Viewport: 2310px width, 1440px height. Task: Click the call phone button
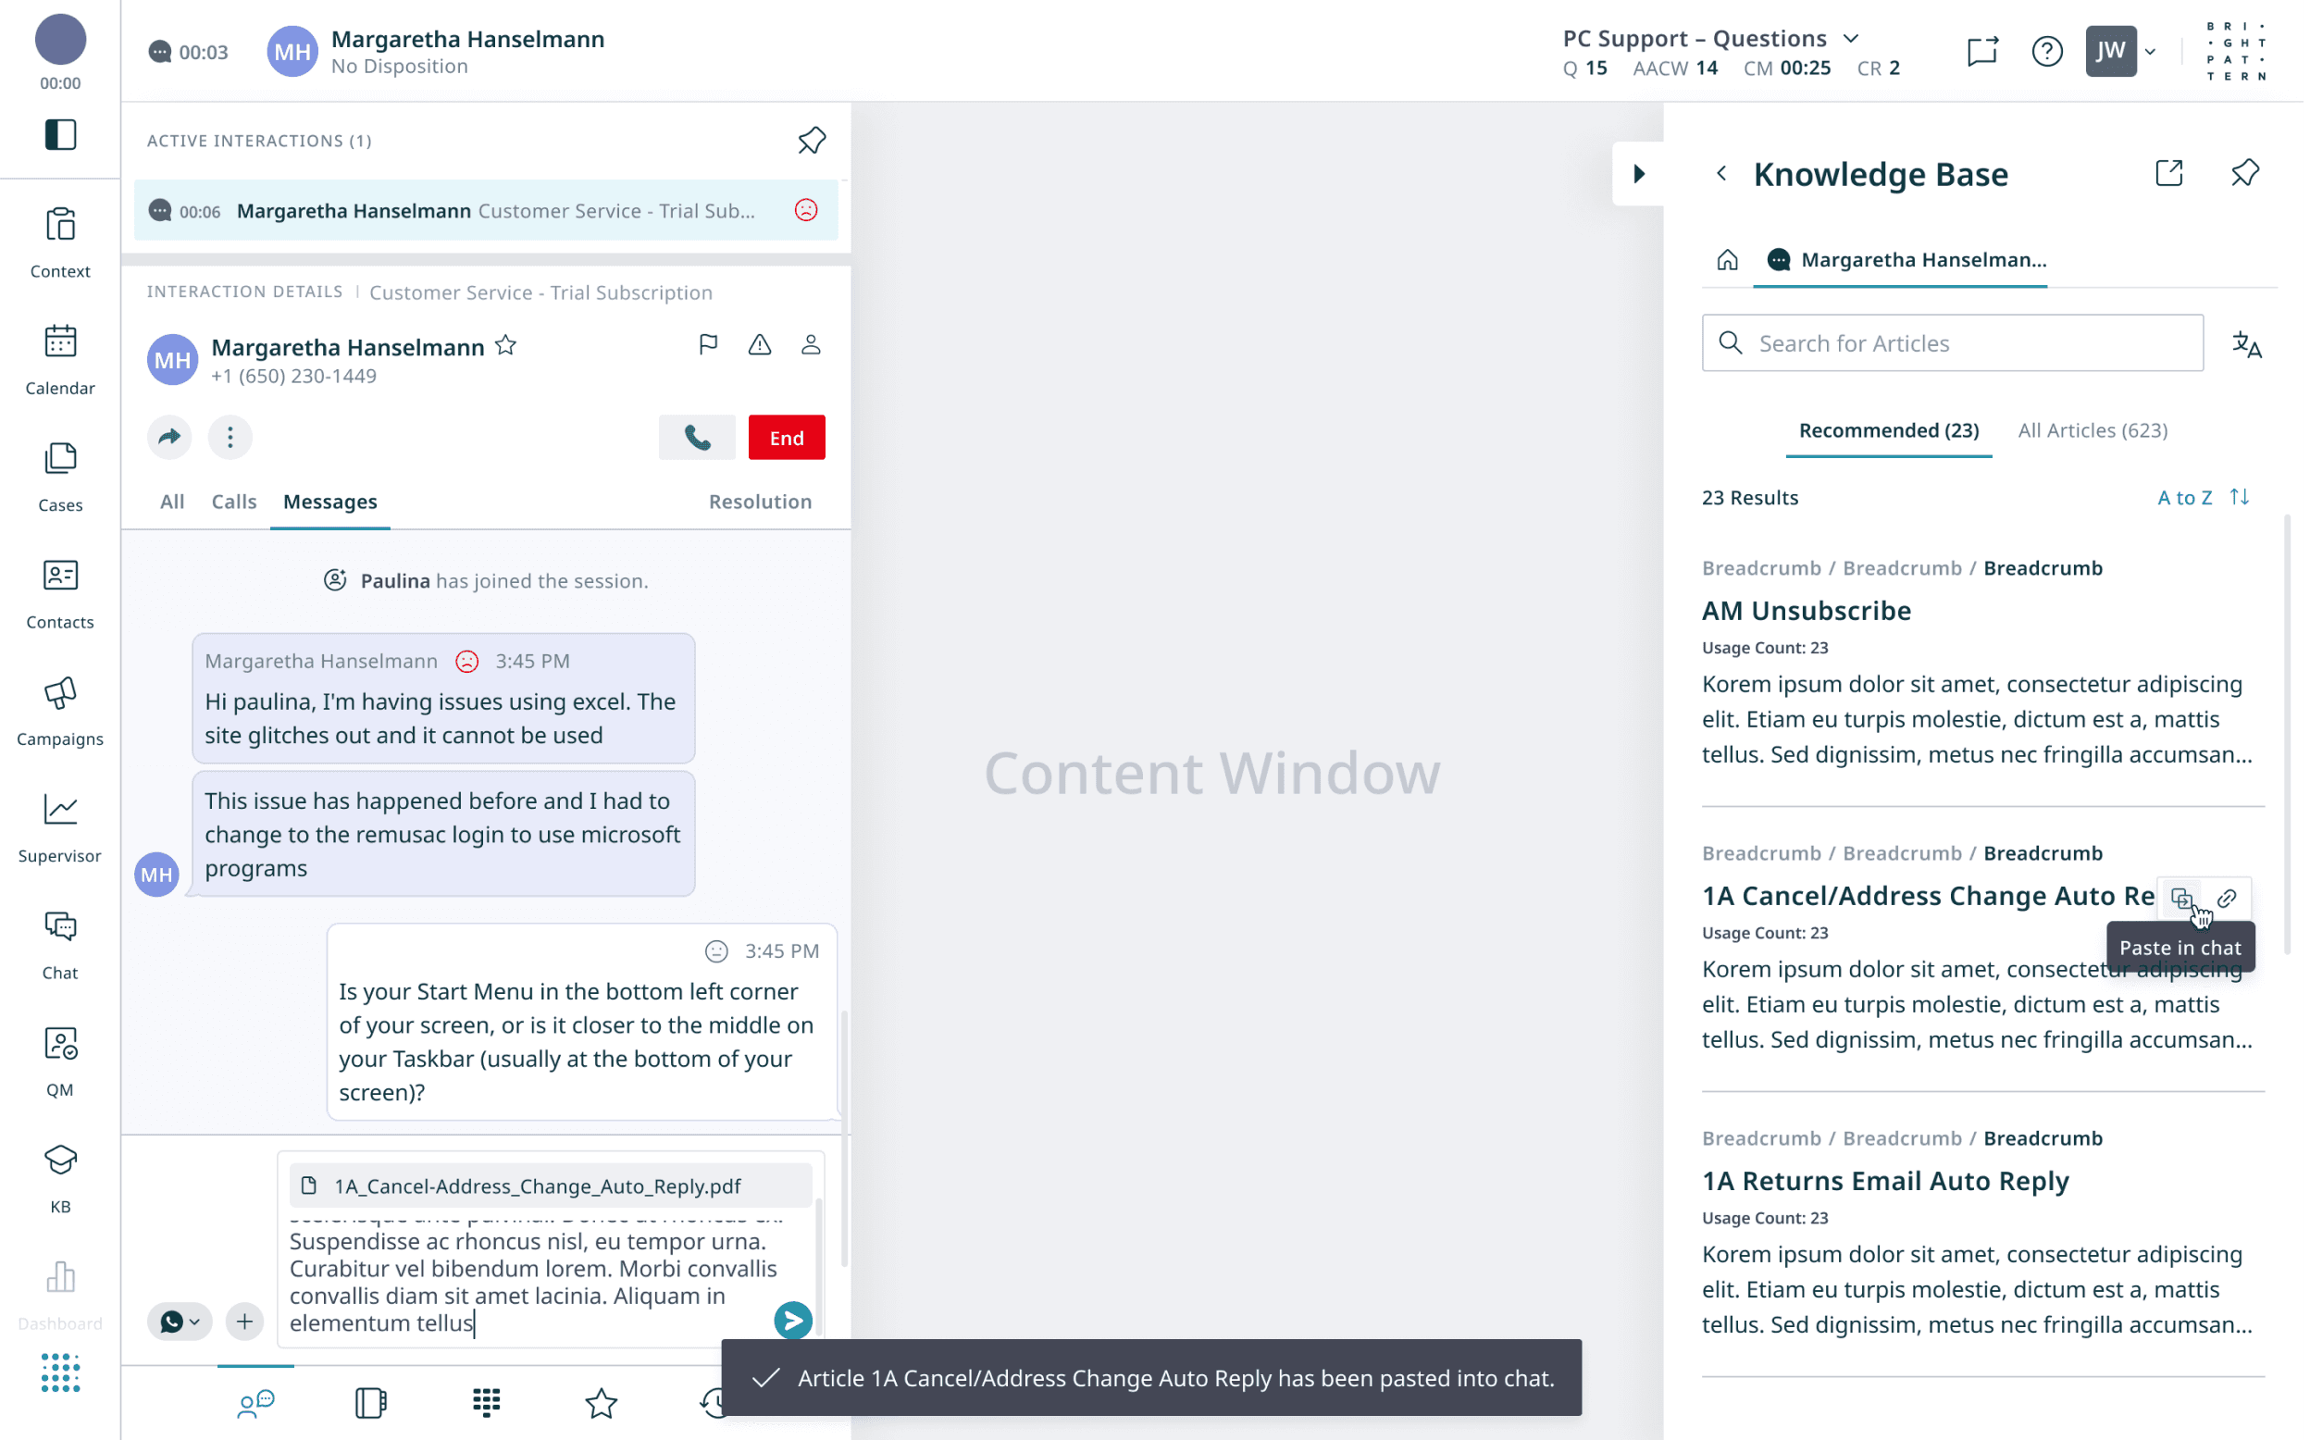click(x=696, y=437)
